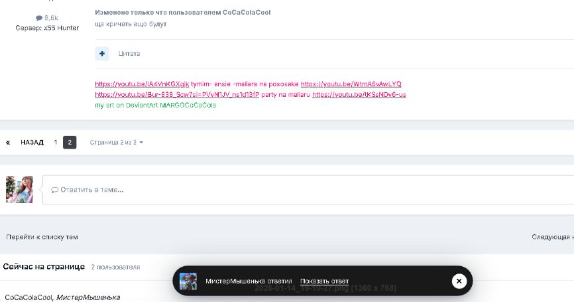574x302 pixels.
Task: Click the double-arrow first page icon
Action: [8, 142]
